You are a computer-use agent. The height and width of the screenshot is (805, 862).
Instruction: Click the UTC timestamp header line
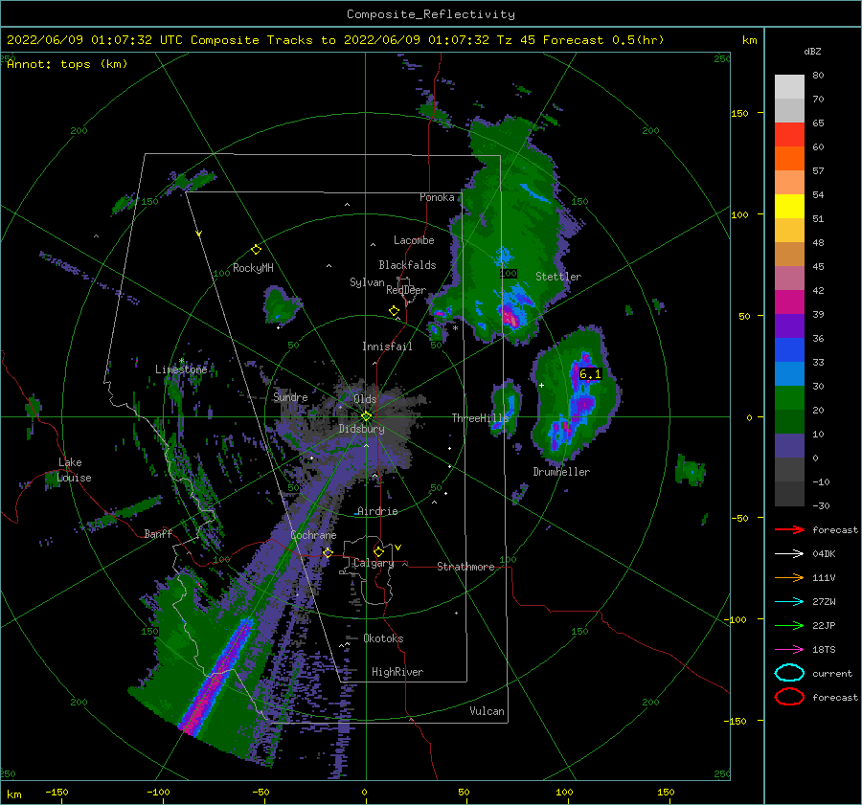(x=335, y=40)
